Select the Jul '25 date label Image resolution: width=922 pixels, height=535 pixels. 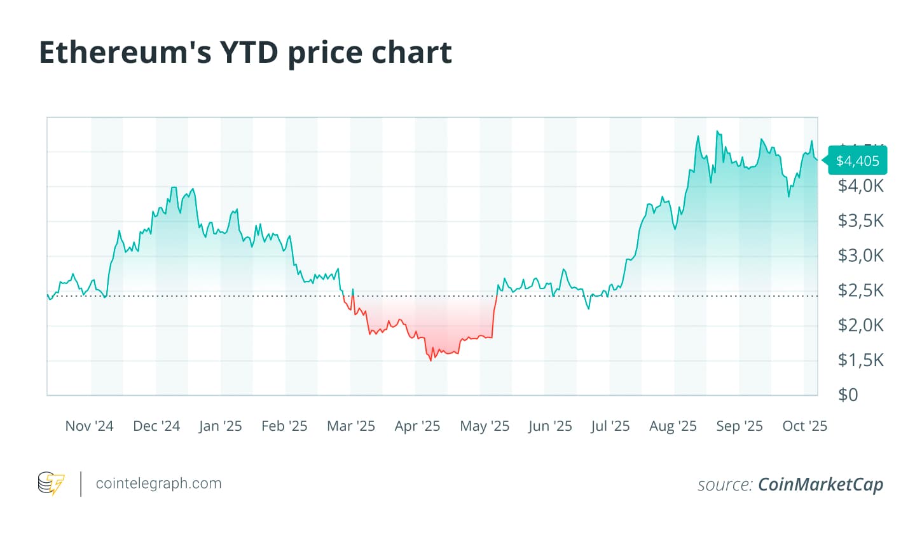coord(610,426)
